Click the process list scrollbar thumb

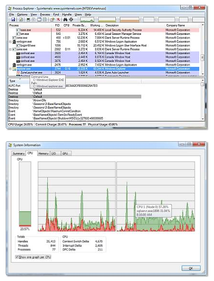pos(202,58)
